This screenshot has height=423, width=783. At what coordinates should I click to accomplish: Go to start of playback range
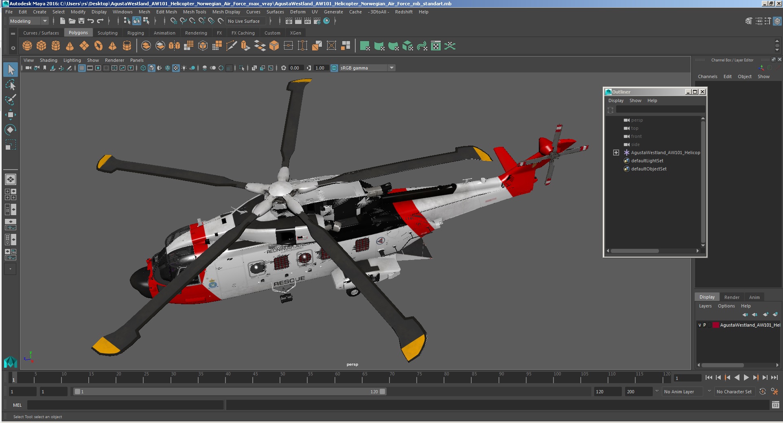coord(709,378)
